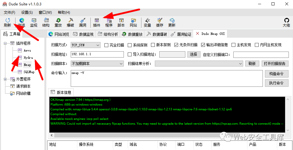
Task: Select 请求脚本 in the toolbox tree
Action: (x=23, y=86)
